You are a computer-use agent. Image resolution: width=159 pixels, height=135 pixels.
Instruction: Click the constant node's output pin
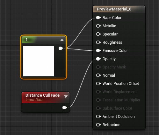[x=61, y=48]
